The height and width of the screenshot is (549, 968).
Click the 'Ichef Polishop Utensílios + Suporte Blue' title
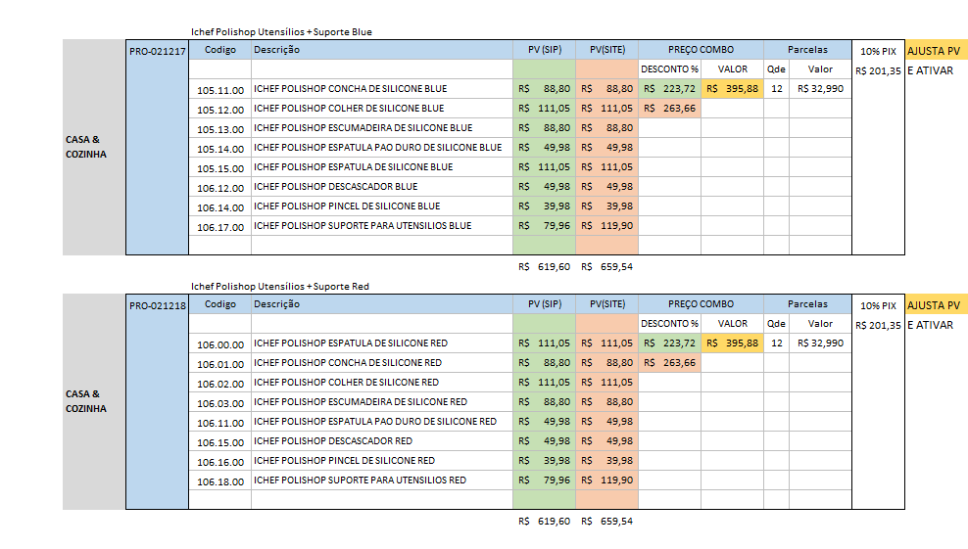pos(281,32)
